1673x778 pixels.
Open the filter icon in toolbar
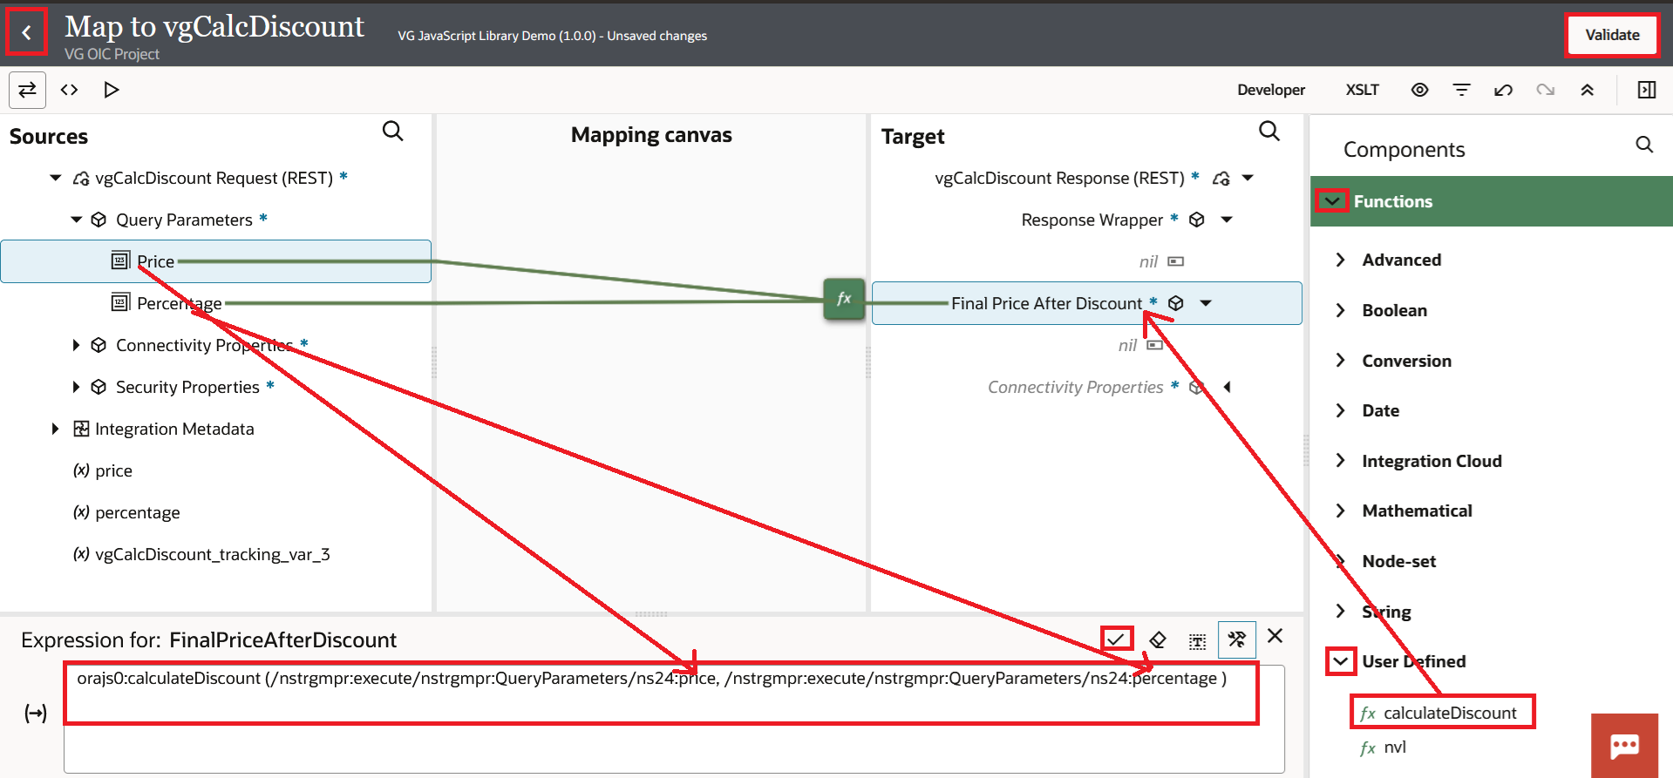[1461, 90]
